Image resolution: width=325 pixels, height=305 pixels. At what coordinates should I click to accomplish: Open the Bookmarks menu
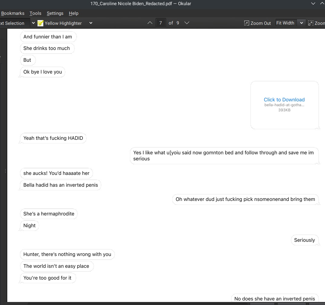click(x=13, y=13)
